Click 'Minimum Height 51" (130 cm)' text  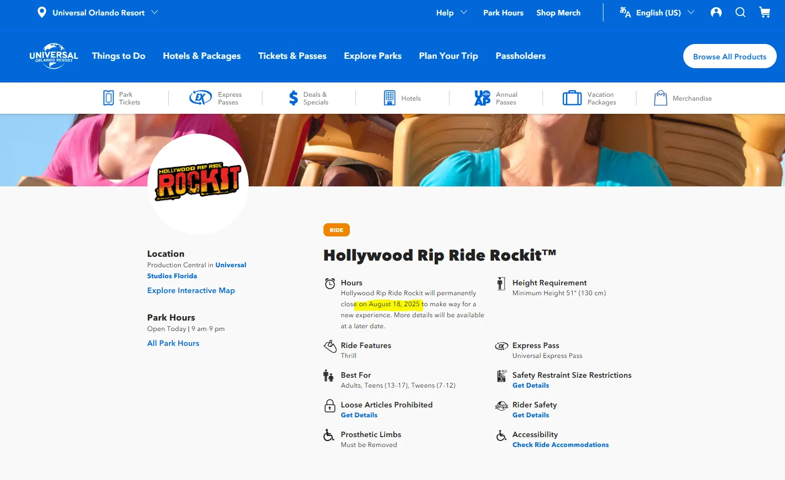click(x=559, y=293)
